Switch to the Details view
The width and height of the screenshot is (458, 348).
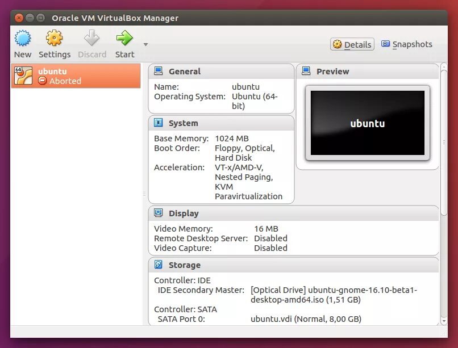click(x=352, y=44)
